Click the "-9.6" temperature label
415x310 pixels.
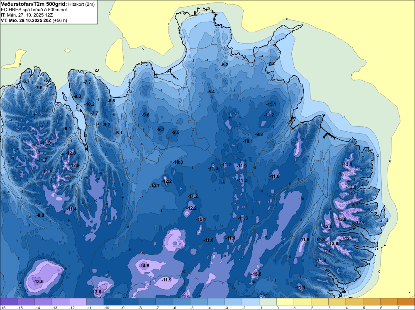tap(146, 115)
